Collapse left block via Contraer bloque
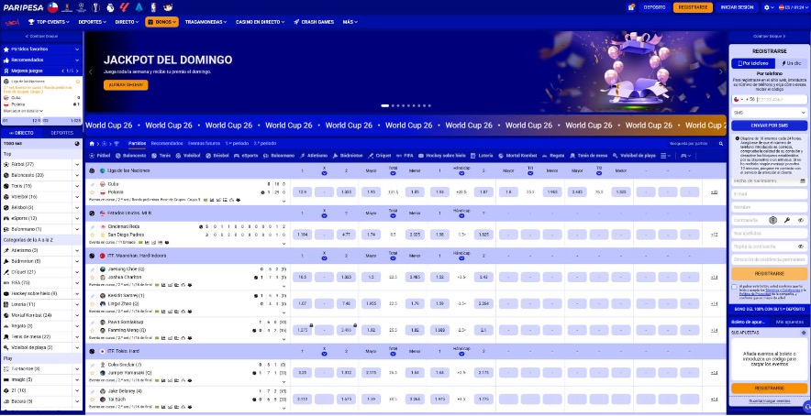 41,36
